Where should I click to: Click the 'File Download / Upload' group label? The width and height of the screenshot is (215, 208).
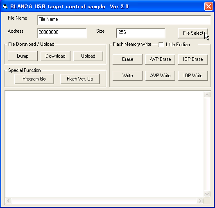31,44
